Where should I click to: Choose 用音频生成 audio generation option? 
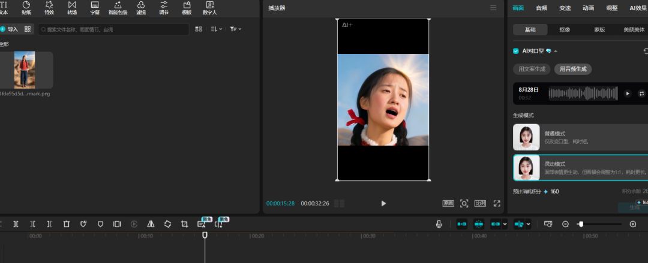(573, 69)
